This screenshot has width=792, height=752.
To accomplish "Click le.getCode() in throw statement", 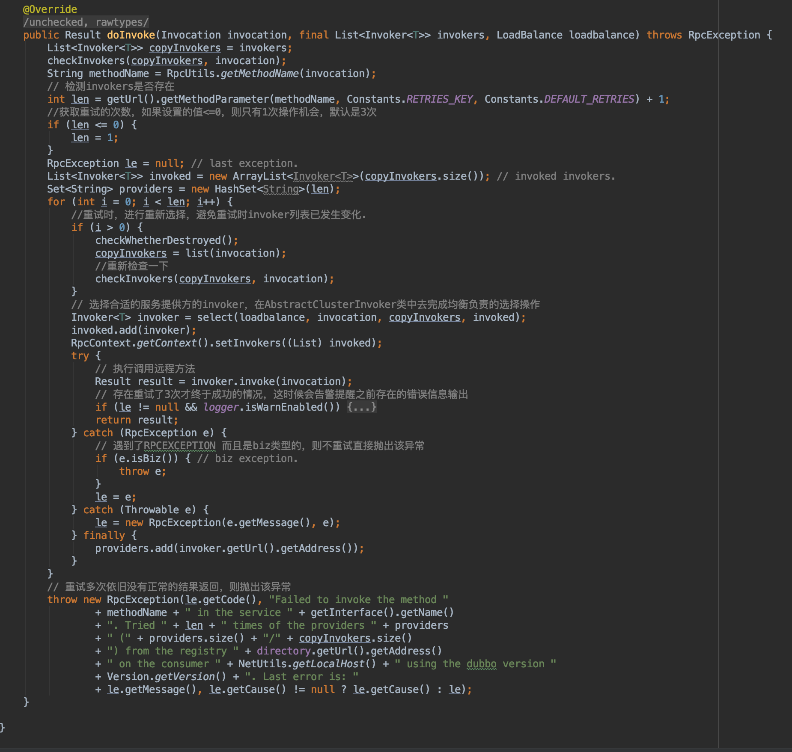I will pos(221,599).
